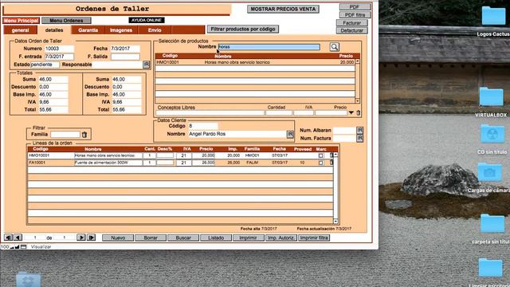The image size is (510, 287).
Task: Select product row HMO10001 in product list
Action: click(255, 62)
